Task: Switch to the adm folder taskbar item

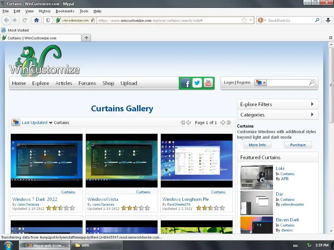Action: click(x=97, y=245)
